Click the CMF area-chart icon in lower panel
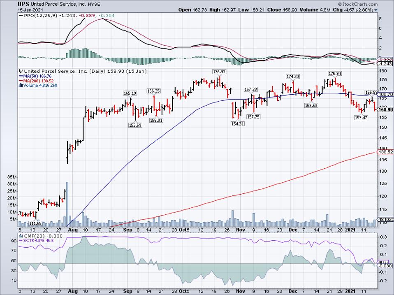The width and height of the screenshot is (394, 295). coord(21,235)
